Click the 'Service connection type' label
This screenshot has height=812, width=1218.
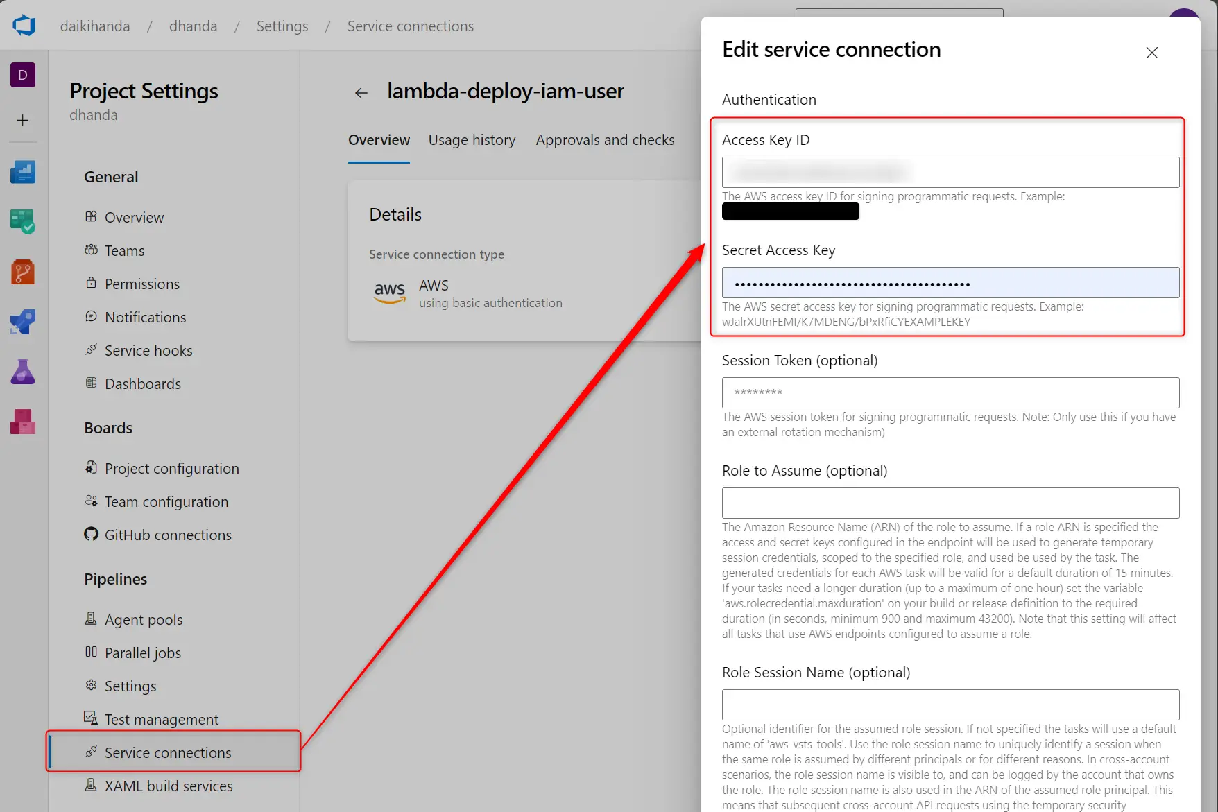click(x=436, y=254)
